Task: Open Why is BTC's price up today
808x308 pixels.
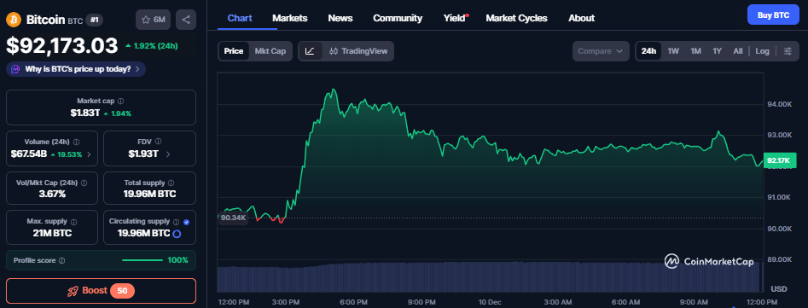Action: pyautogui.click(x=76, y=69)
